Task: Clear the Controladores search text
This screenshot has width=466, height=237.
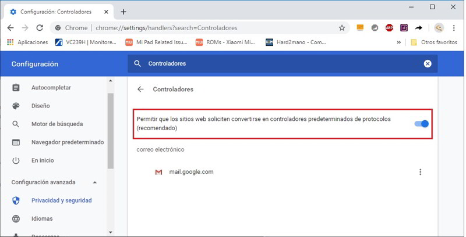Action: click(x=428, y=64)
